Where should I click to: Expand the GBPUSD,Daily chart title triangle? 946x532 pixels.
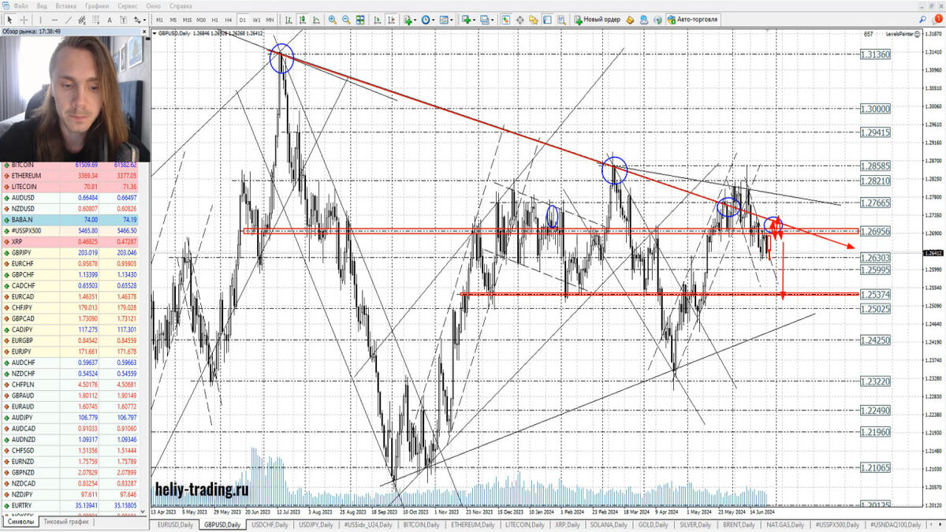coord(154,33)
